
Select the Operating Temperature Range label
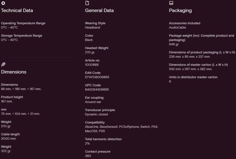click(23, 23)
